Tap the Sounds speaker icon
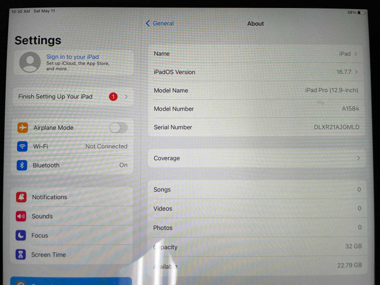The width and height of the screenshot is (380, 285). [x=21, y=216]
